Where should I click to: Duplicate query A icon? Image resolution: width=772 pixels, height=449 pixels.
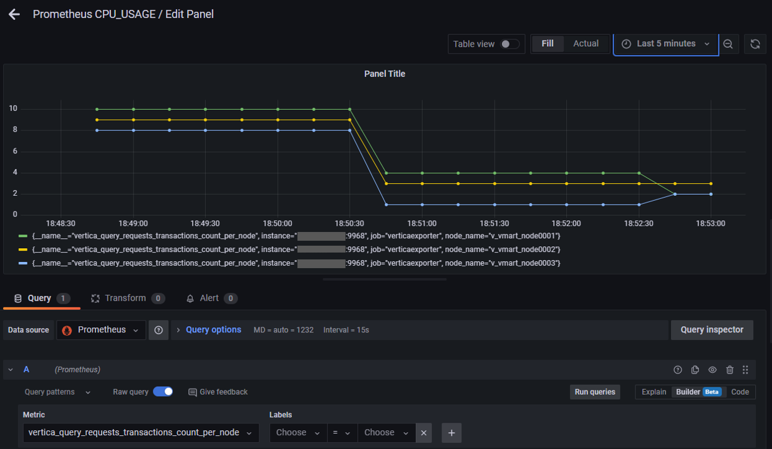[695, 370]
